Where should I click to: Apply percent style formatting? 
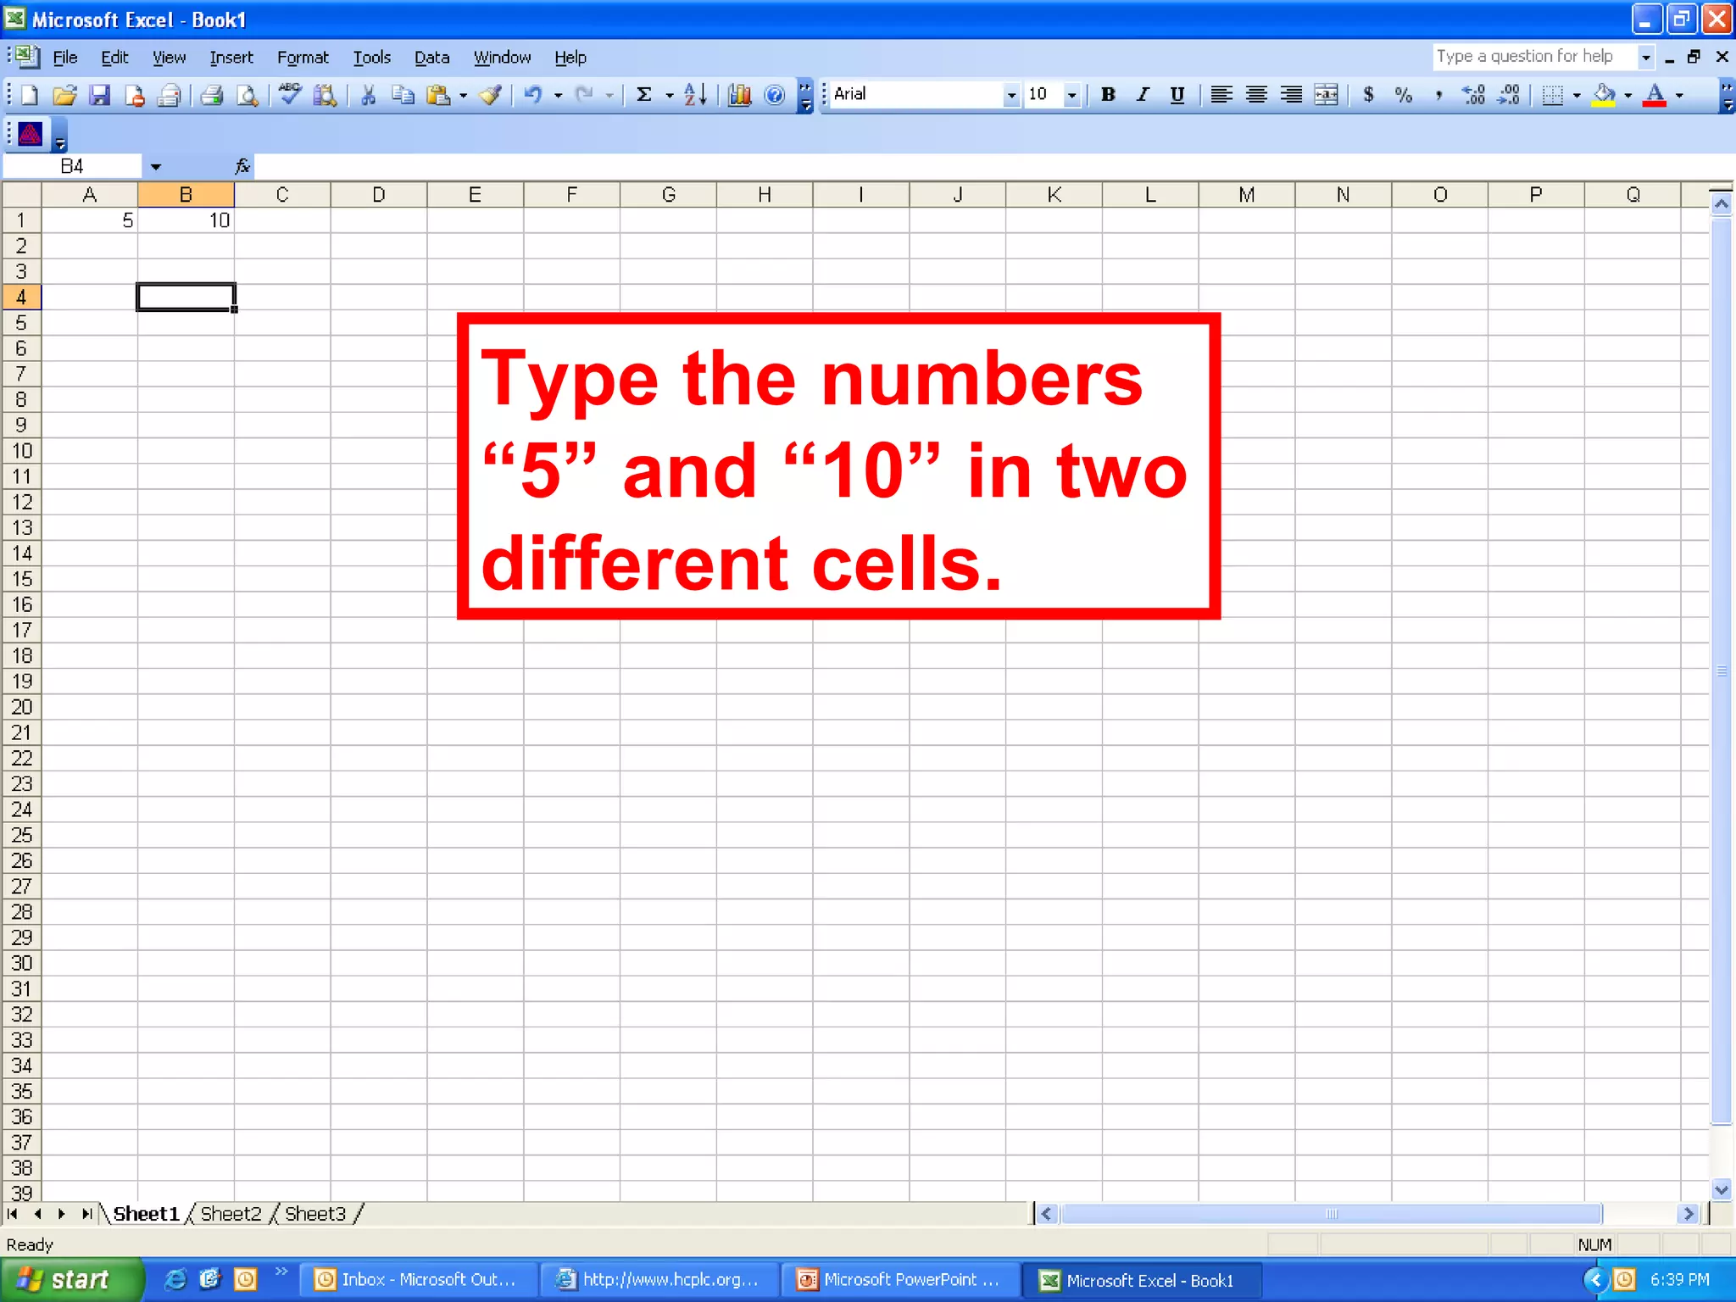point(1404,95)
